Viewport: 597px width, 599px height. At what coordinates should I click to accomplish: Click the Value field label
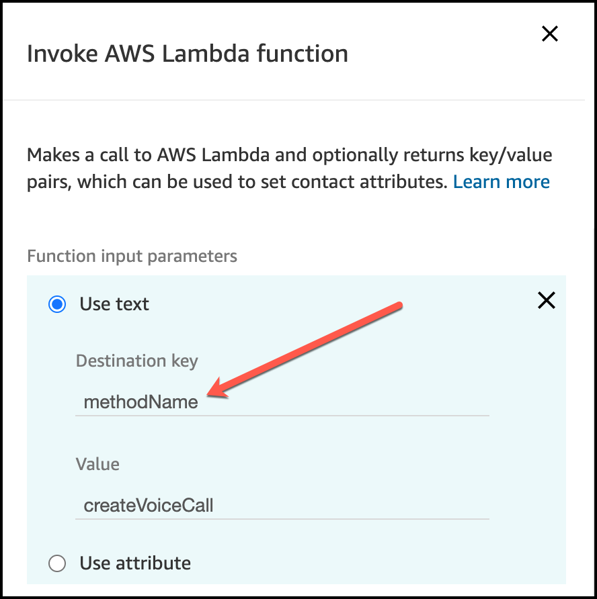[x=97, y=464]
